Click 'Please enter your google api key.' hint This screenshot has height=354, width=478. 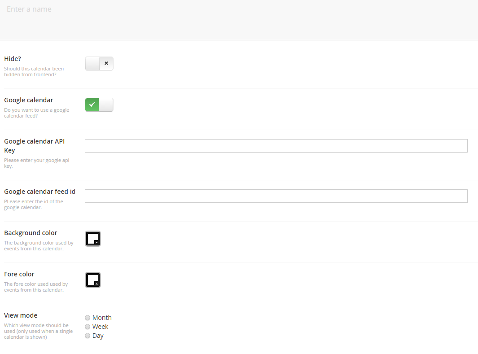[x=37, y=163]
